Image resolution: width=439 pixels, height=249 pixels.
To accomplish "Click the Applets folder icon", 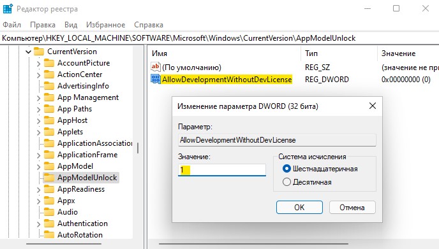I will point(49,132).
